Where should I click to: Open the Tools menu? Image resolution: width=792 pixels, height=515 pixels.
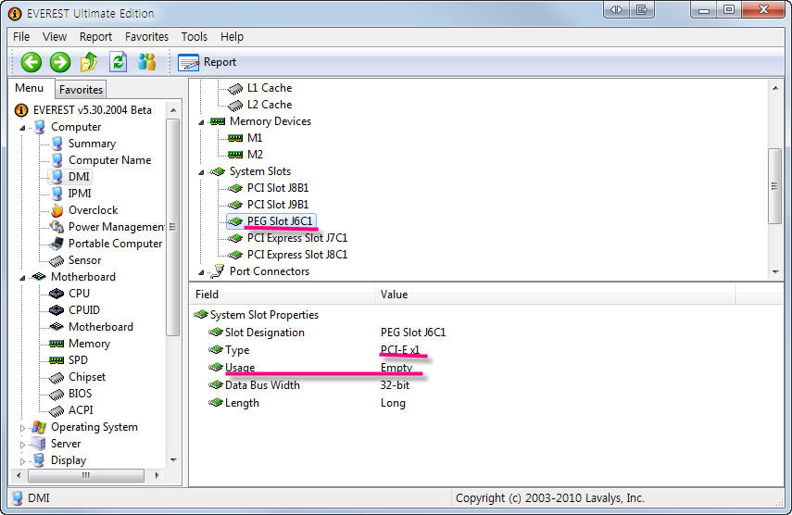(x=195, y=37)
